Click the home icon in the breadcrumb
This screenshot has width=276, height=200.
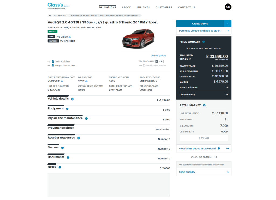tap(49, 15)
